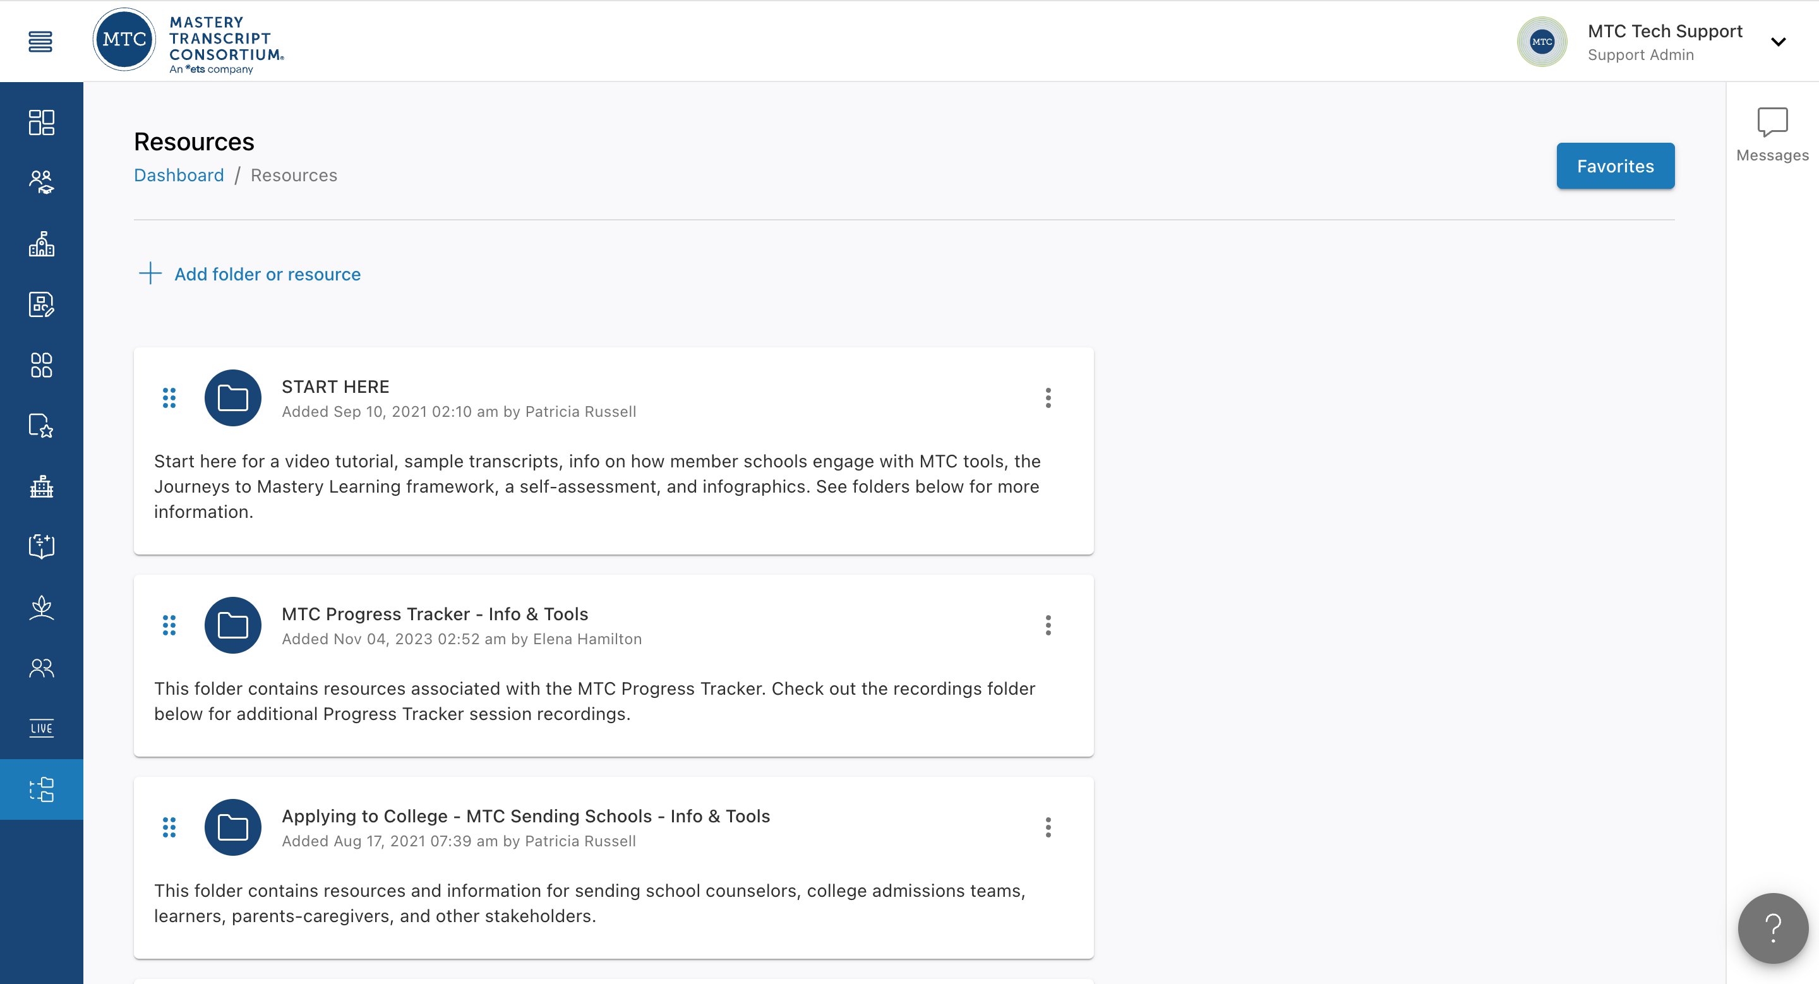Open the school building sidebar icon

point(42,244)
